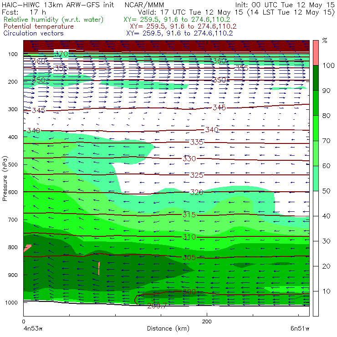Click the '600' pressure axis tick label
This screenshot has height=337, width=337.
click(13, 192)
